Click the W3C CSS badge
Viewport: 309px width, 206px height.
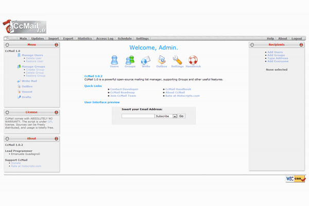[x=296, y=179]
